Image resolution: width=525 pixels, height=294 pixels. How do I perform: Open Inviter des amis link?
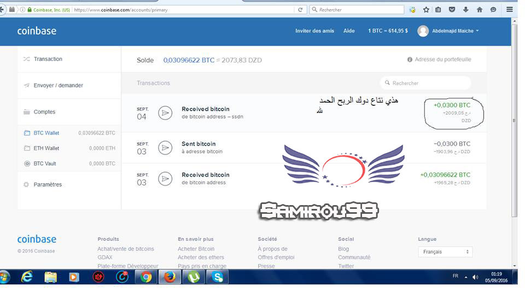314,31
